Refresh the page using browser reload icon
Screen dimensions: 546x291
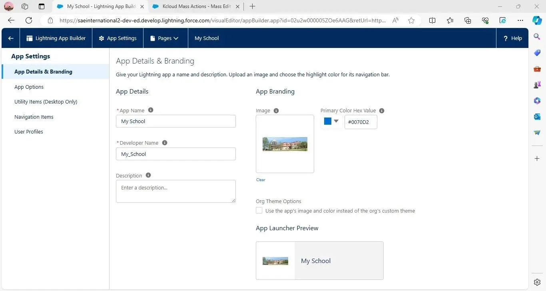pyautogui.click(x=29, y=20)
